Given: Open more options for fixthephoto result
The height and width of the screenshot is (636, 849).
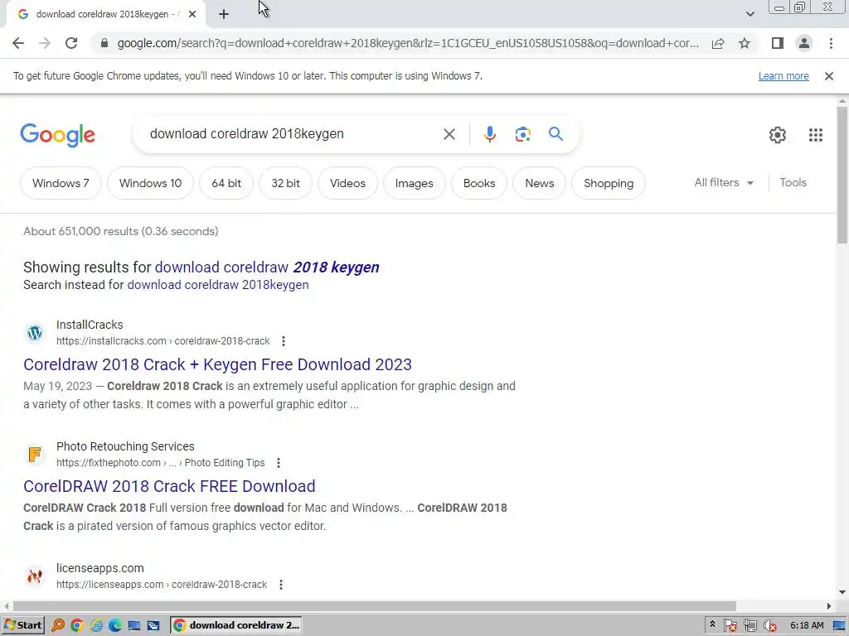Looking at the screenshot, I should tap(279, 463).
